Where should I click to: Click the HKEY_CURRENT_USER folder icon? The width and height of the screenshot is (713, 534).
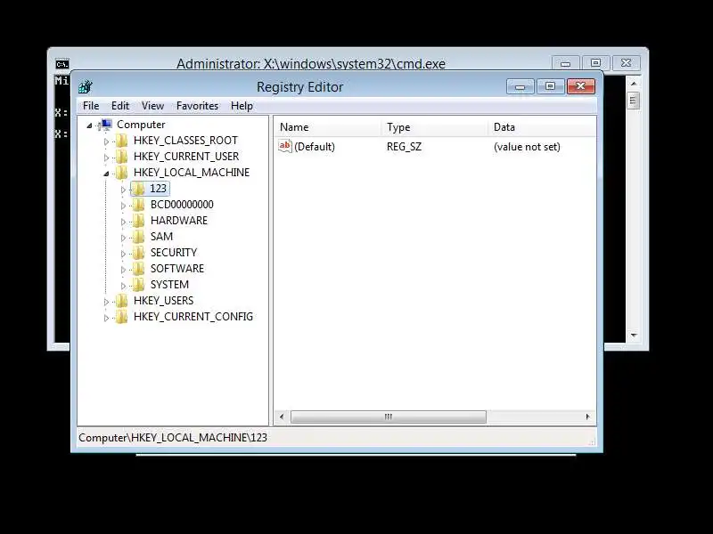click(x=121, y=157)
